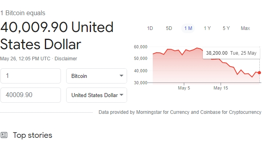Open the Disclaimer link
The height and width of the screenshot is (145, 265).
tap(66, 59)
